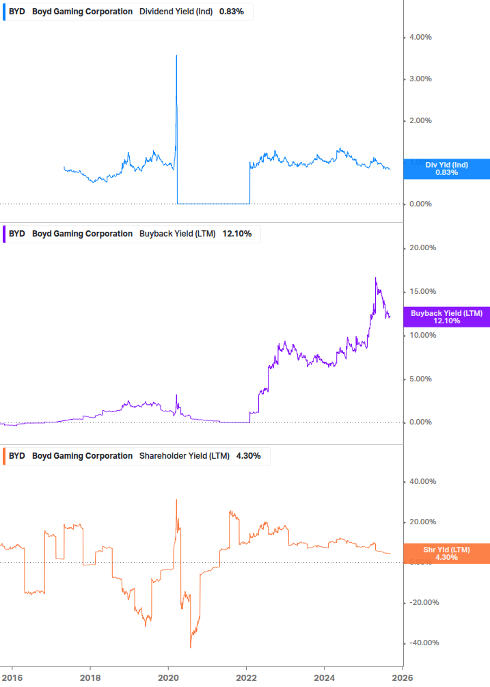Viewport: 490px width, 687px height.
Task: Click the 2016 label on the time axis
Action: coord(12,678)
